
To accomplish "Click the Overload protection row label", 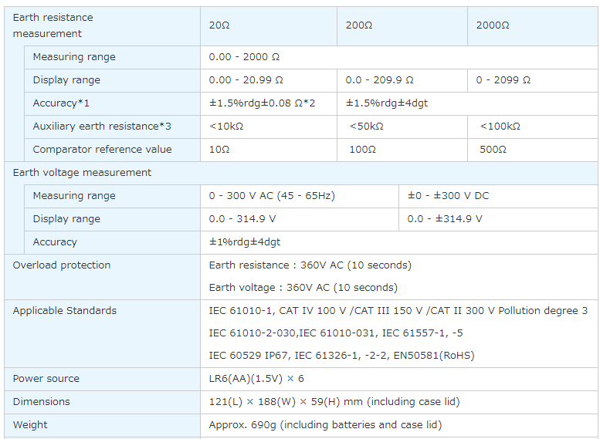I will click(62, 265).
